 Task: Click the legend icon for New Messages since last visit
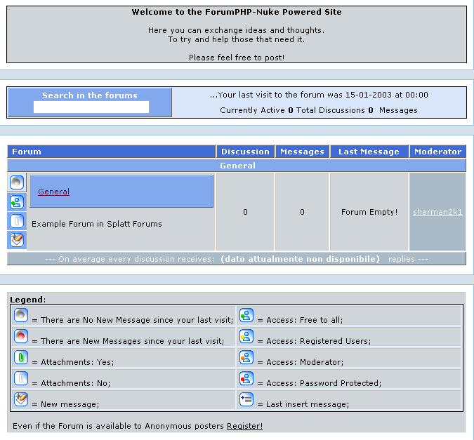pyautogui.click(x=21, y=336)
